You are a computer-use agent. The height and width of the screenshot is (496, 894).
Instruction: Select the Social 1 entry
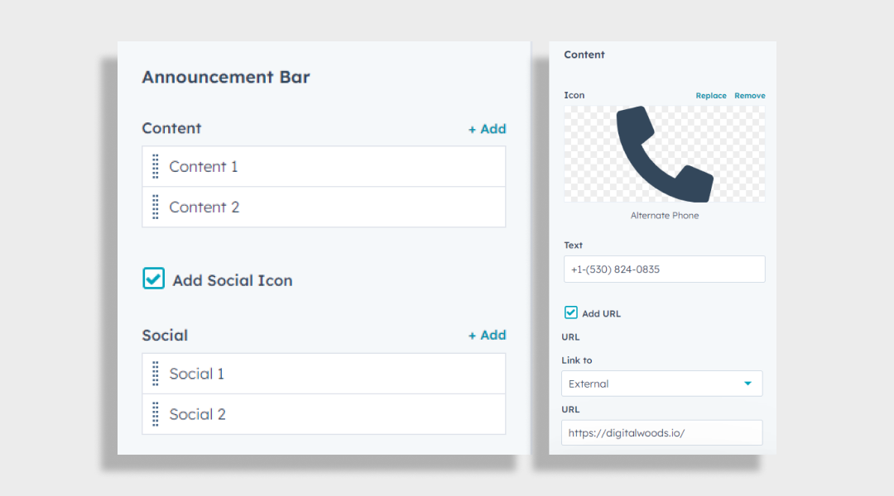coord(324,374)
